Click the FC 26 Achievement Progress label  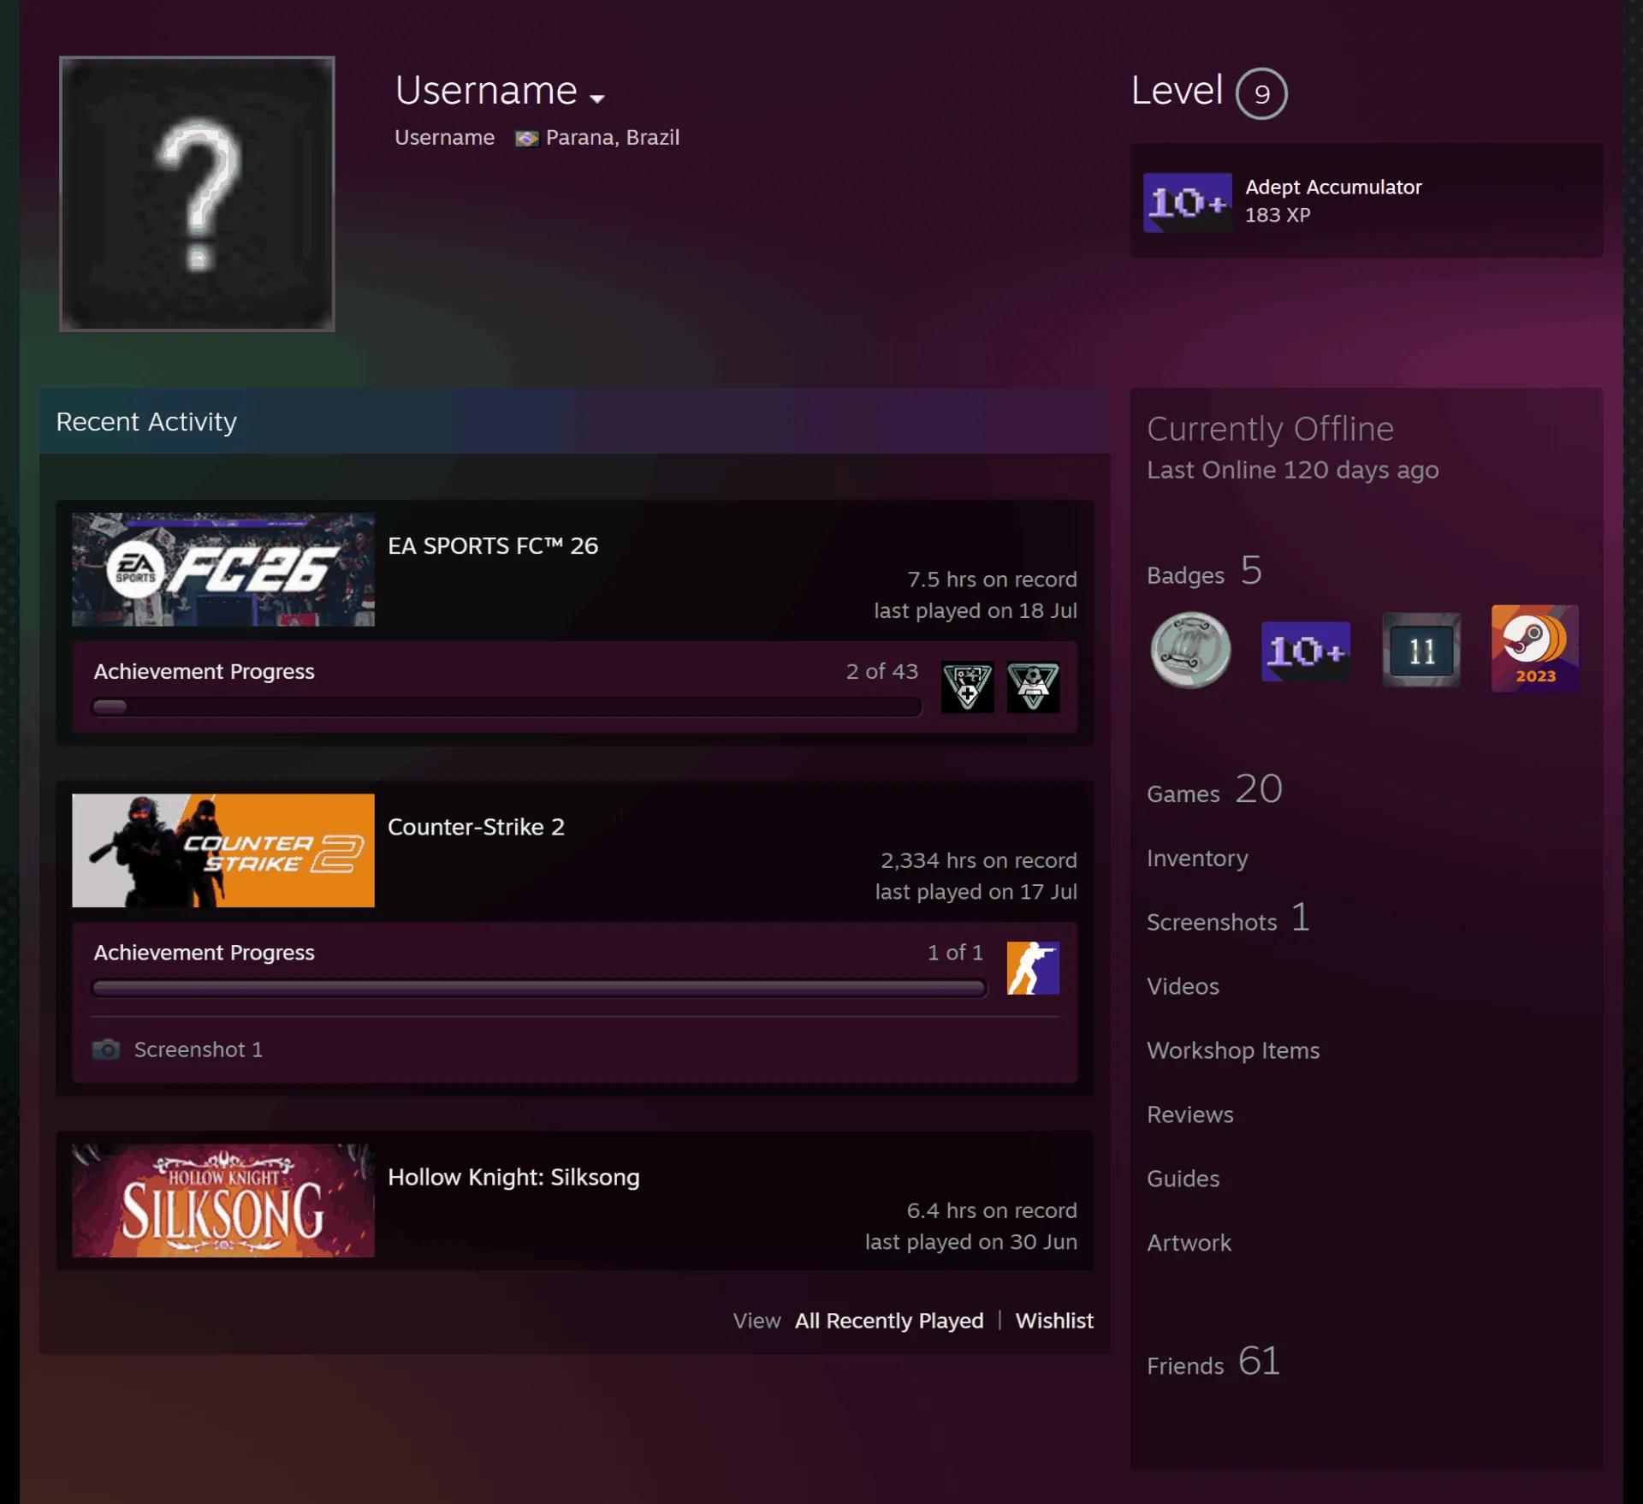pos(204,671)
